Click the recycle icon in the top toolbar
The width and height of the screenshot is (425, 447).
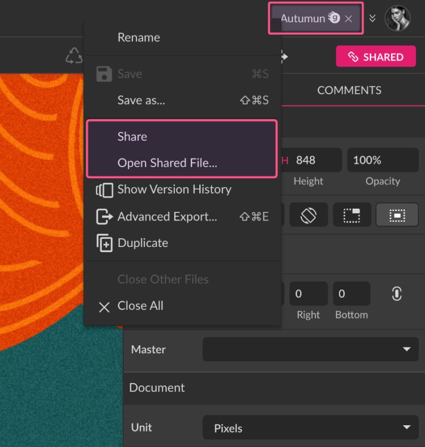pos(74,55)
